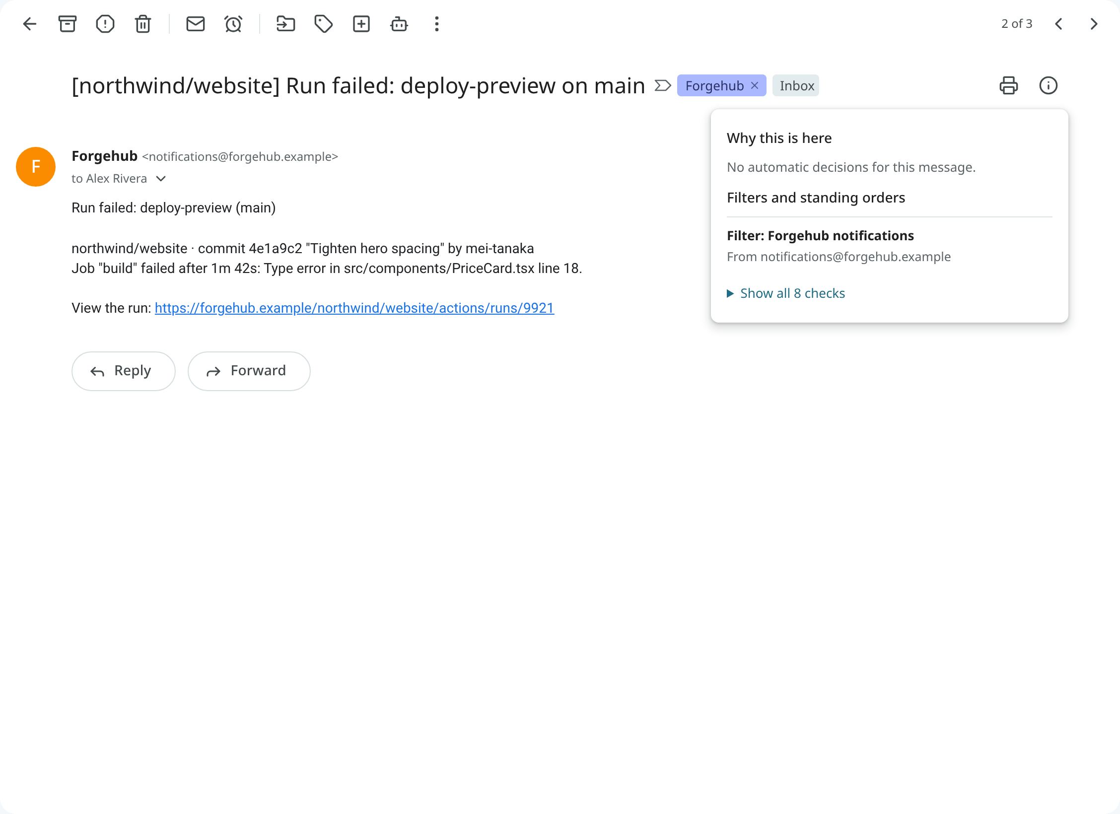This screenshot has width=1120, height=814.
Task: Open the forgehub run 9921 link
Action: pyautogui.click(x=354, y=308)
